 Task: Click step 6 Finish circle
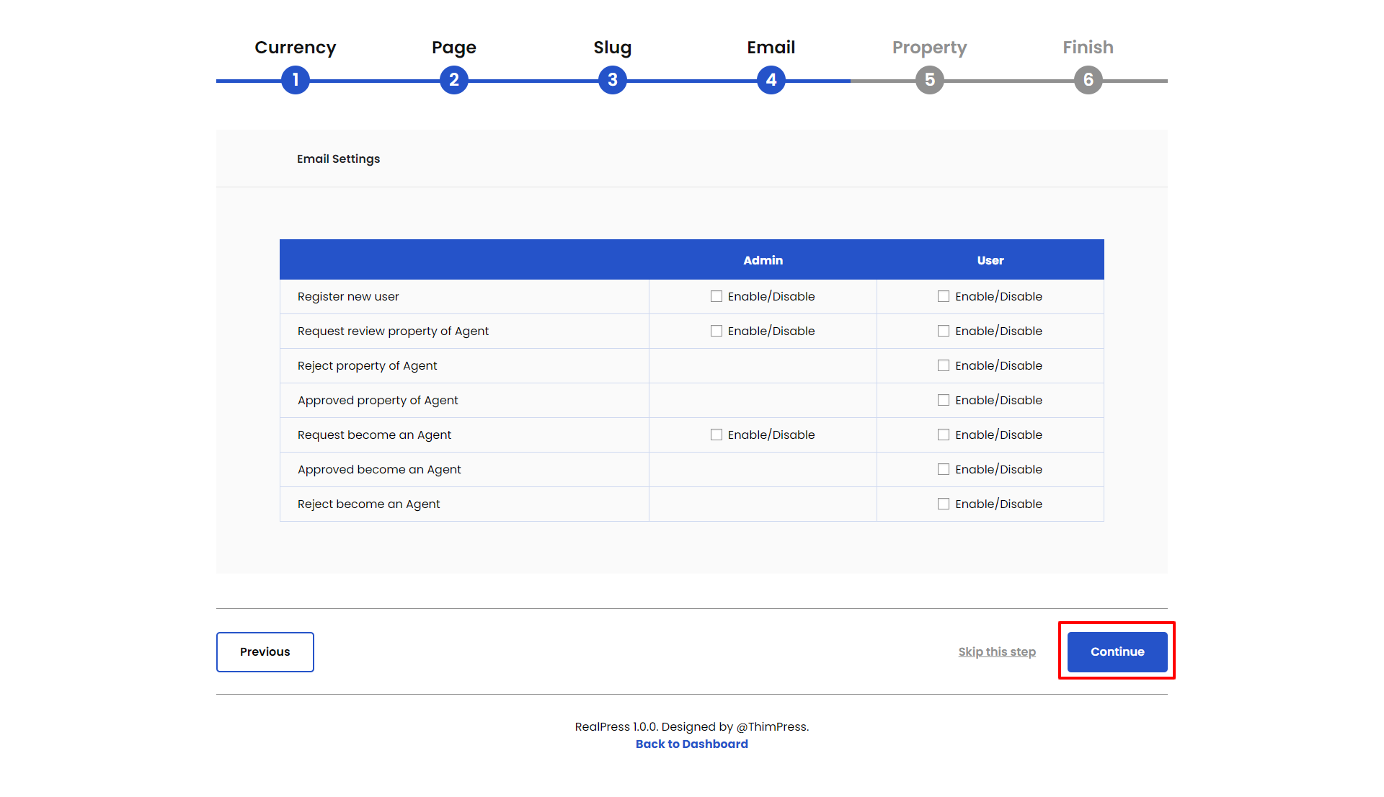(1088, 80)
